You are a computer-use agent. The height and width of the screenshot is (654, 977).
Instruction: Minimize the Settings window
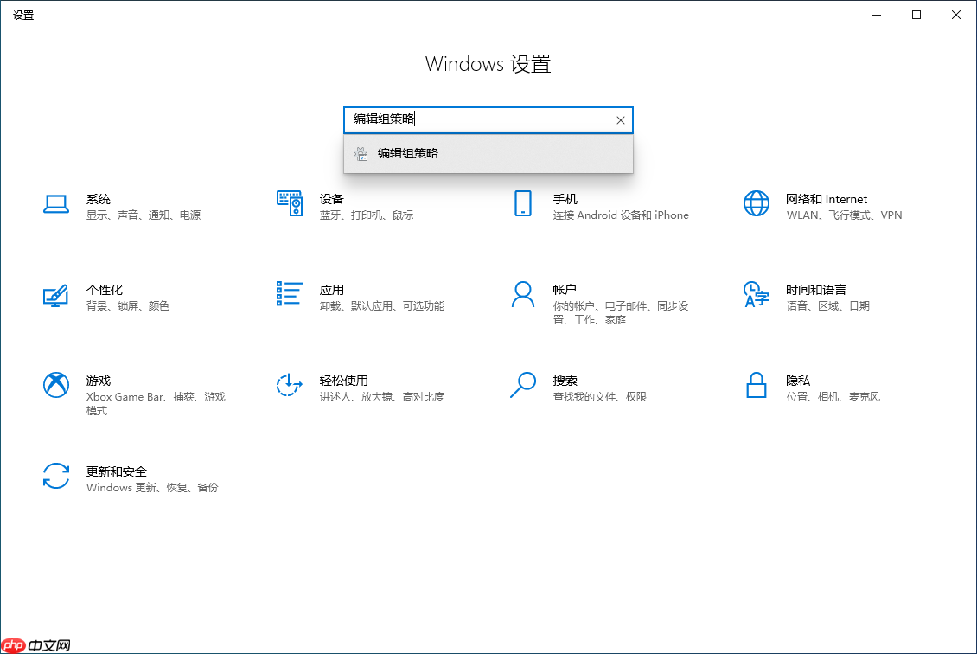tap(875, 14)
